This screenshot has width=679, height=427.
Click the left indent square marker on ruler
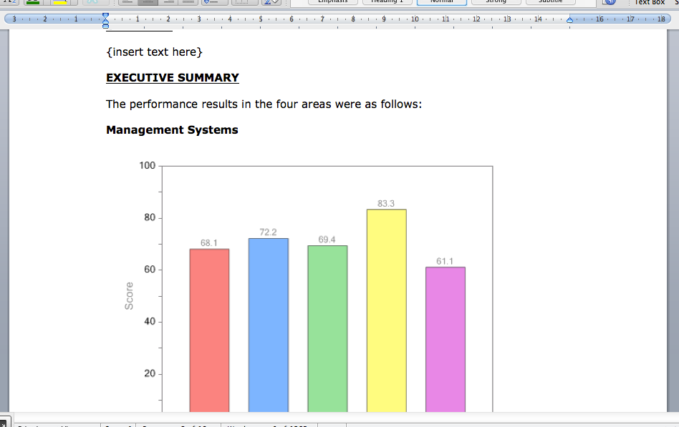(105, 26)
